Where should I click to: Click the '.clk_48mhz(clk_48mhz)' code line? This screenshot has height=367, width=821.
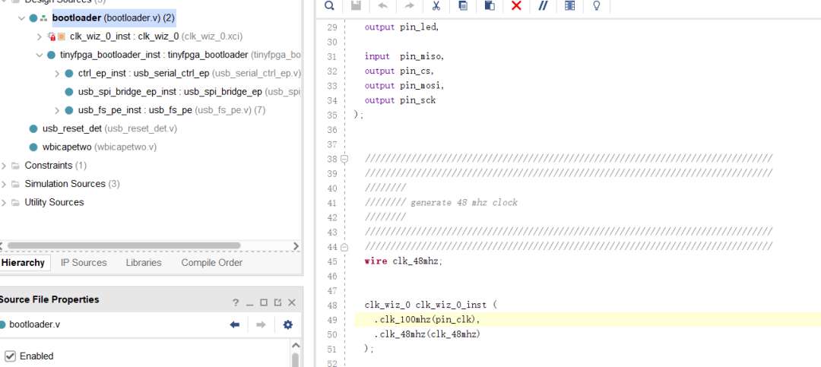pos(426,334)
